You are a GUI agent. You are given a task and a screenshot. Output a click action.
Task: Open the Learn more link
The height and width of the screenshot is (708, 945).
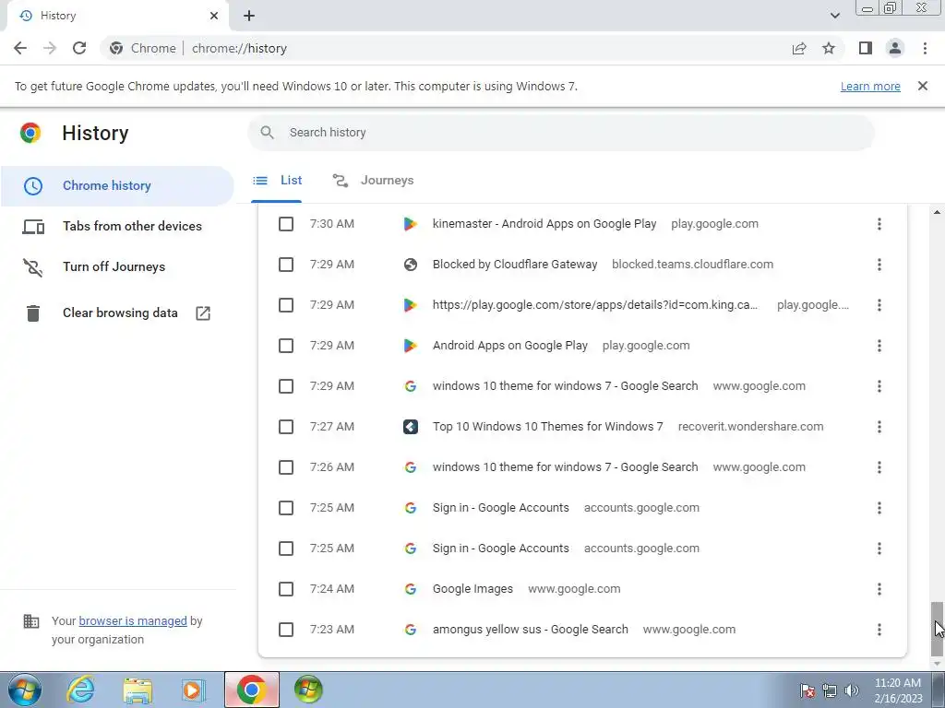[870, 86]
